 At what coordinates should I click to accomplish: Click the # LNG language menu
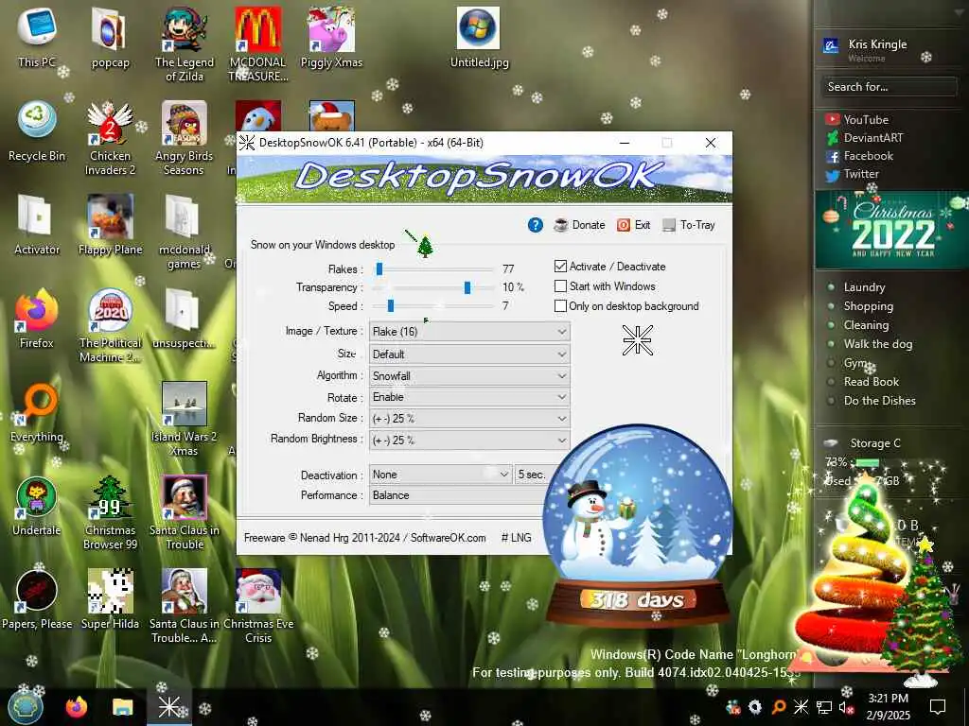pyautogui.click(x=516, y=538)
